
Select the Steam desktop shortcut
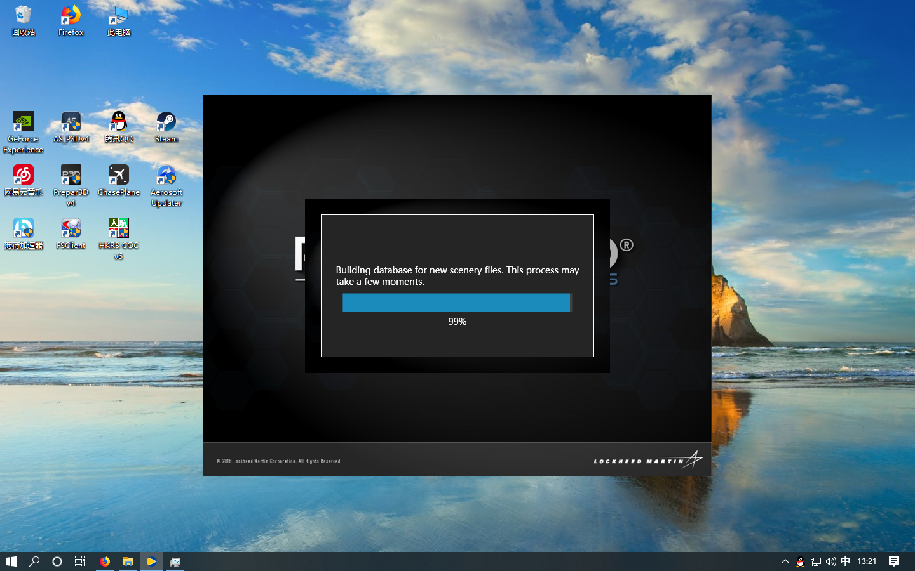pos(166,128)
